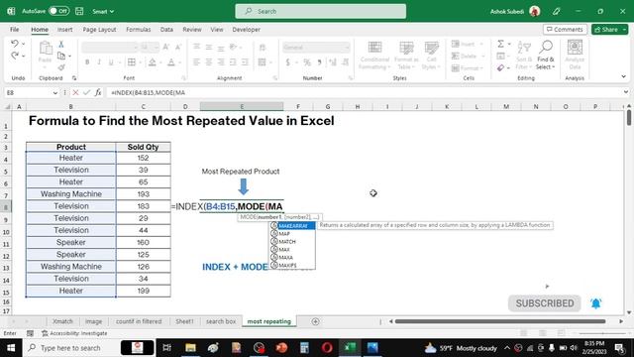Toggle Italic formatting

point(99,62)
